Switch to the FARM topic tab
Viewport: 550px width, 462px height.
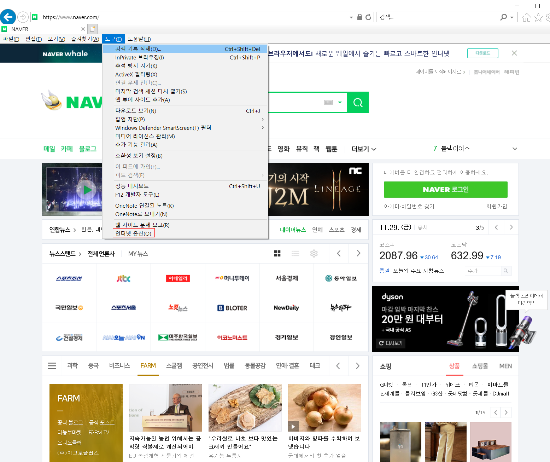click(148, 366)
